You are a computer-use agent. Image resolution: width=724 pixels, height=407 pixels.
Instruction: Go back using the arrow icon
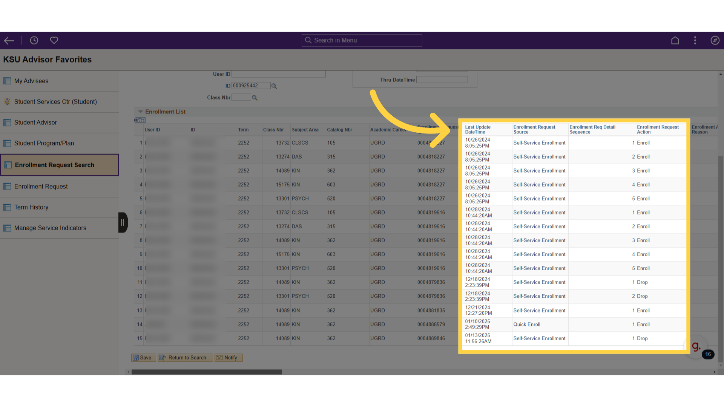point(9,40)
